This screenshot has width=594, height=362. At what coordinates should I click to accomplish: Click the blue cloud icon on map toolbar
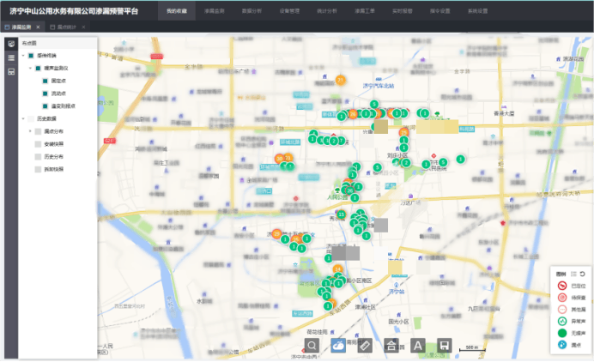click(339, 345)
